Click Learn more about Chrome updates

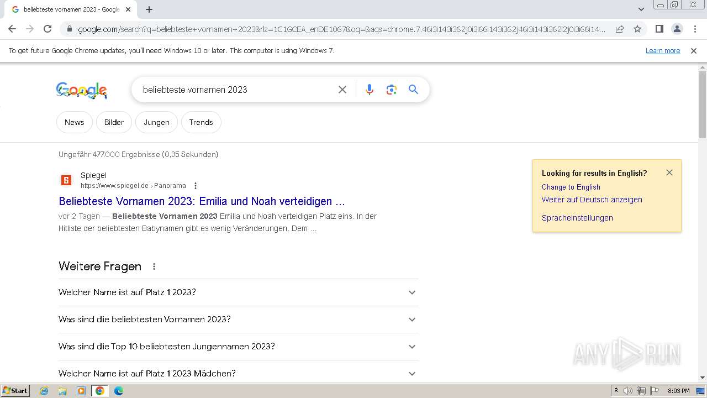click(663, 51)
